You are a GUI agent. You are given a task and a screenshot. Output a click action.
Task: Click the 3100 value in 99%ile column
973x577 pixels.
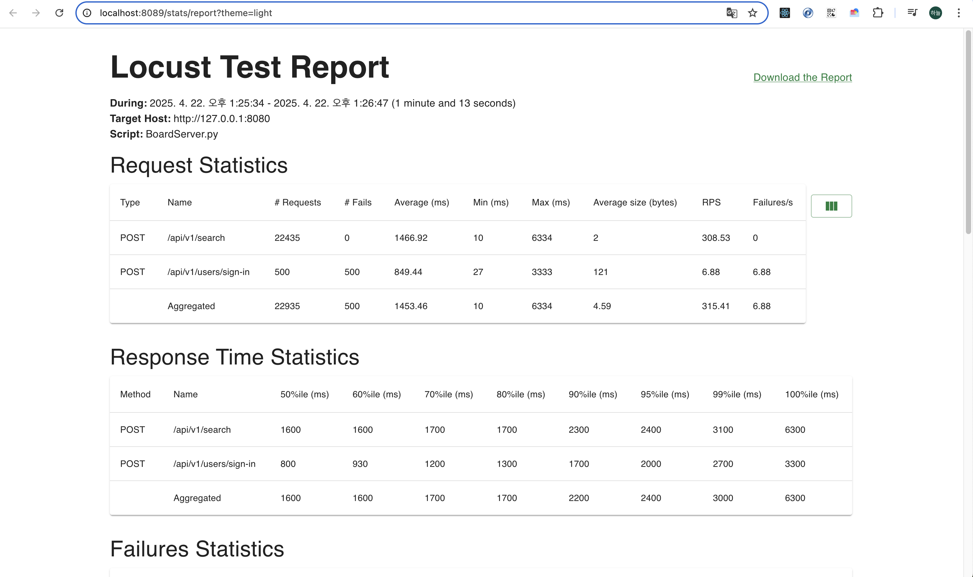point(723,430)
